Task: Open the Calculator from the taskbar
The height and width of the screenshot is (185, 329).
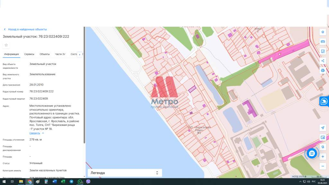Action: [x=46, y=182]
